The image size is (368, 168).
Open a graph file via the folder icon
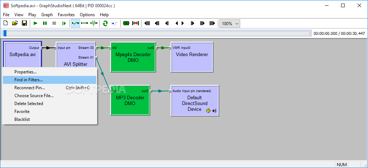(15, 23)
